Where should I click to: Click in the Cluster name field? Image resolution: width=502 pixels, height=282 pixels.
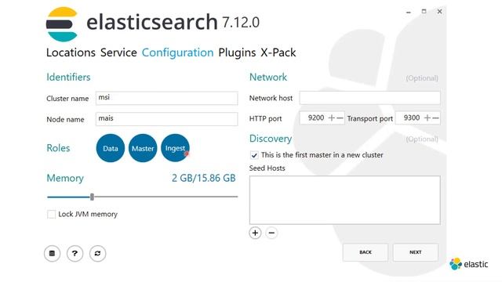(x=166, y=98)
